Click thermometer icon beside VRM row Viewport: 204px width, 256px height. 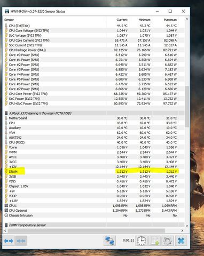pyautogui.click(x=6, y=133)
